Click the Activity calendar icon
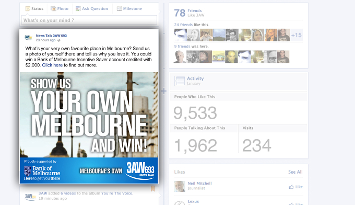Viewport: 355px width, 205px height. tap(180, 81)
